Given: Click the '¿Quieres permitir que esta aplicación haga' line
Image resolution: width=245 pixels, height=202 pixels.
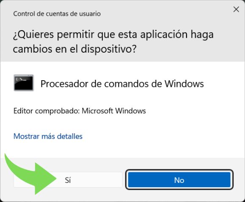Looking at the screenshot, I should pos(113,35).
